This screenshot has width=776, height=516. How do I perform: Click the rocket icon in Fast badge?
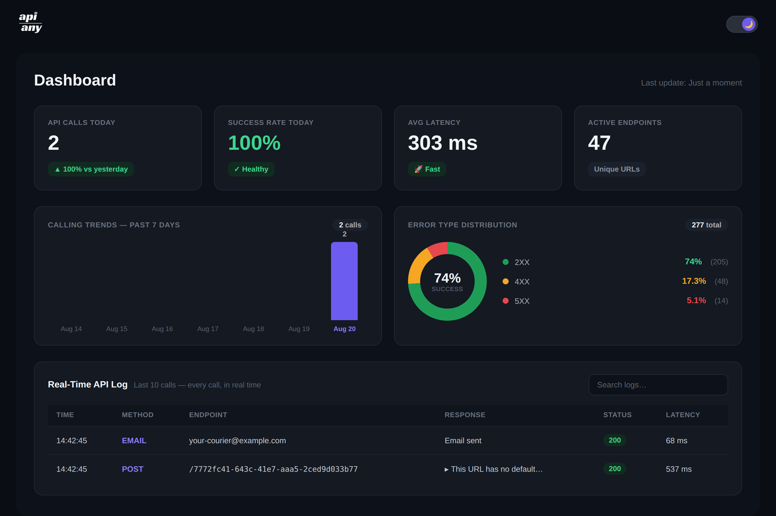click(x=418, y=169)
